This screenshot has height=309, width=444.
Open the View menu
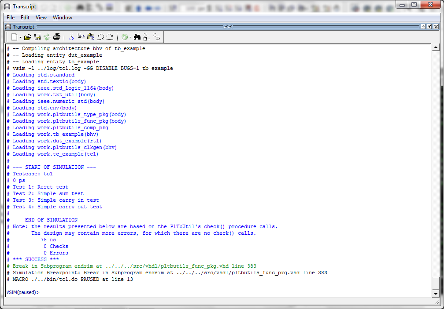click(41, 18)
